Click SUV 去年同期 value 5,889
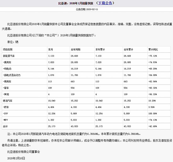The height and width of the screenshot is (162, 173). point(74,114)
